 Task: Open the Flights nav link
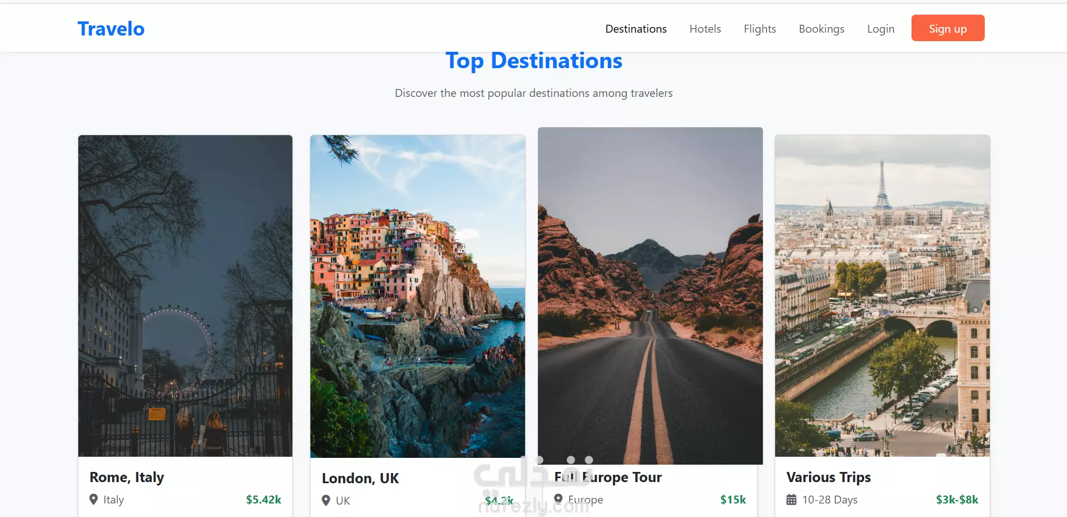coord(760,29)
